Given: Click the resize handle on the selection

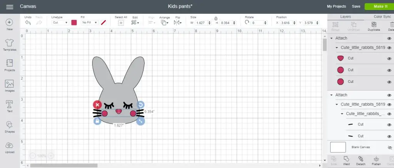Looking at the screenshot, I should (141, 121).
